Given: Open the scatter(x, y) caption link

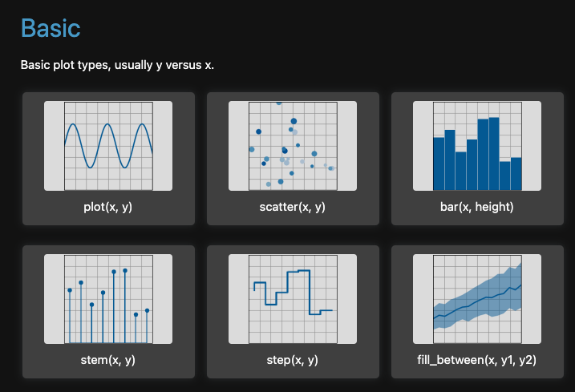Looking at the screenshot, I should click(292, 207).
